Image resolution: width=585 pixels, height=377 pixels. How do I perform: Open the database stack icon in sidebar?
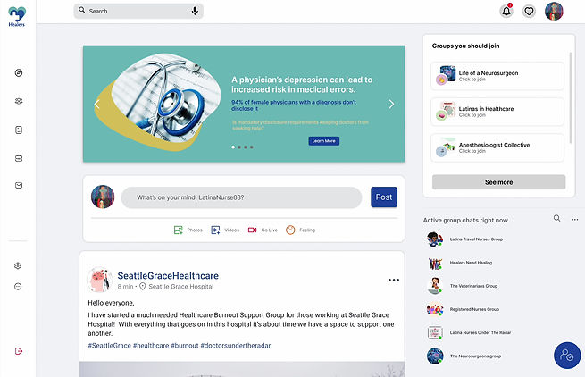[x=19, y=158]
